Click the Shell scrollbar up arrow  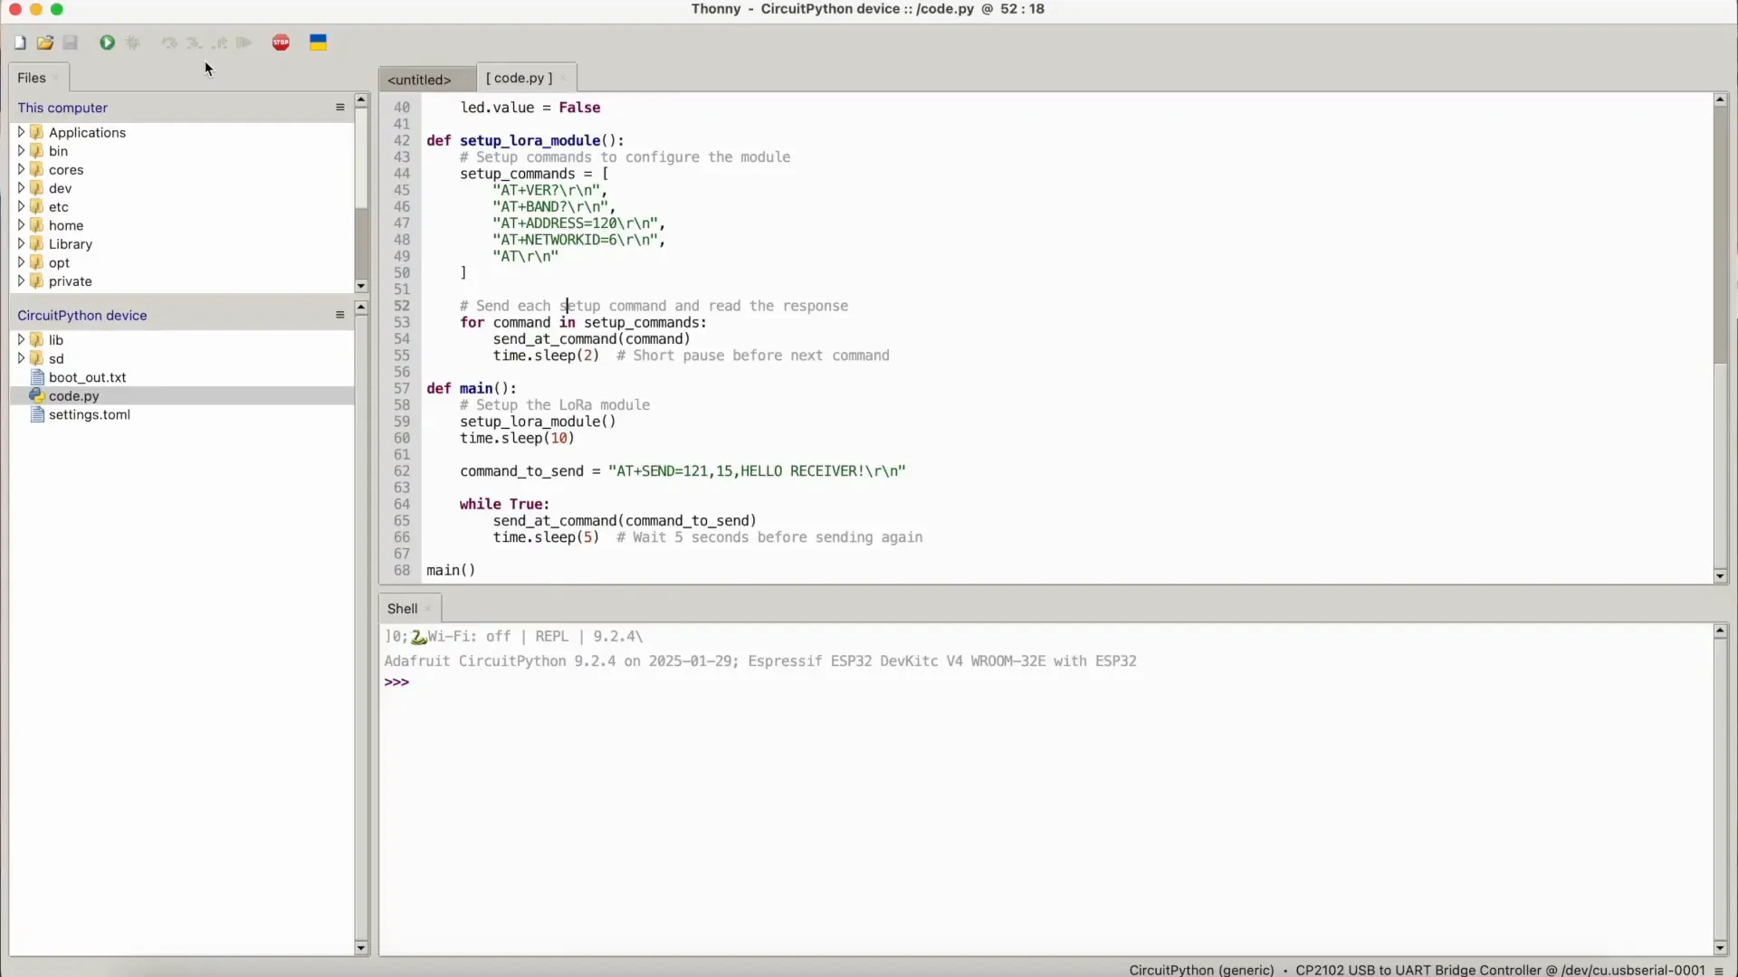(1721, 632)
